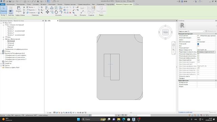The height and width of the screenshot is (122, 217).
Task: Switch to the Управление ribbon tab
Action: point(100,4)
